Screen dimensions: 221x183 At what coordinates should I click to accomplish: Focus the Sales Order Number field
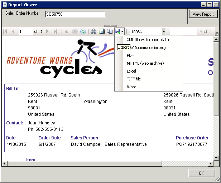click(x=76, y=14)
